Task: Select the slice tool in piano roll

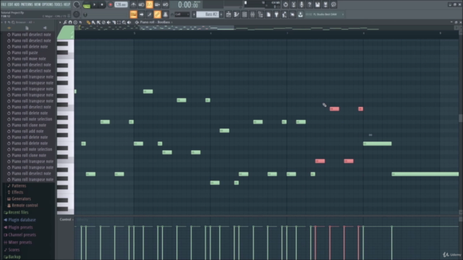Action: point(114,22)
